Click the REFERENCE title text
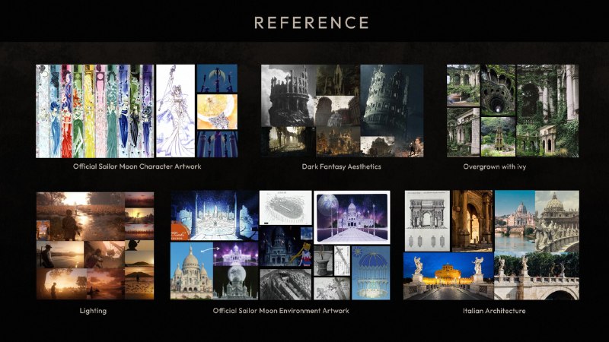 pos(311,23)
